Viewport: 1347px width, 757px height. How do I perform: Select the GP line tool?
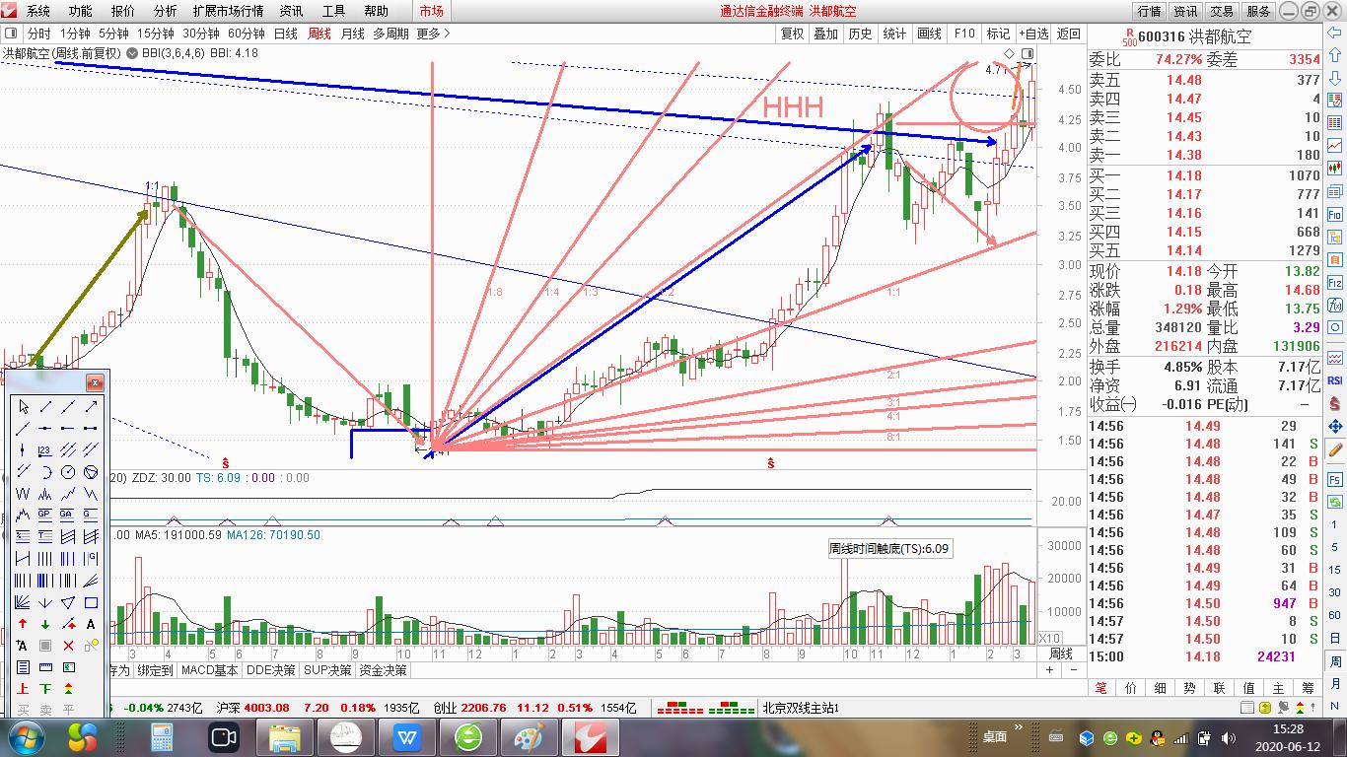(45, 516)
